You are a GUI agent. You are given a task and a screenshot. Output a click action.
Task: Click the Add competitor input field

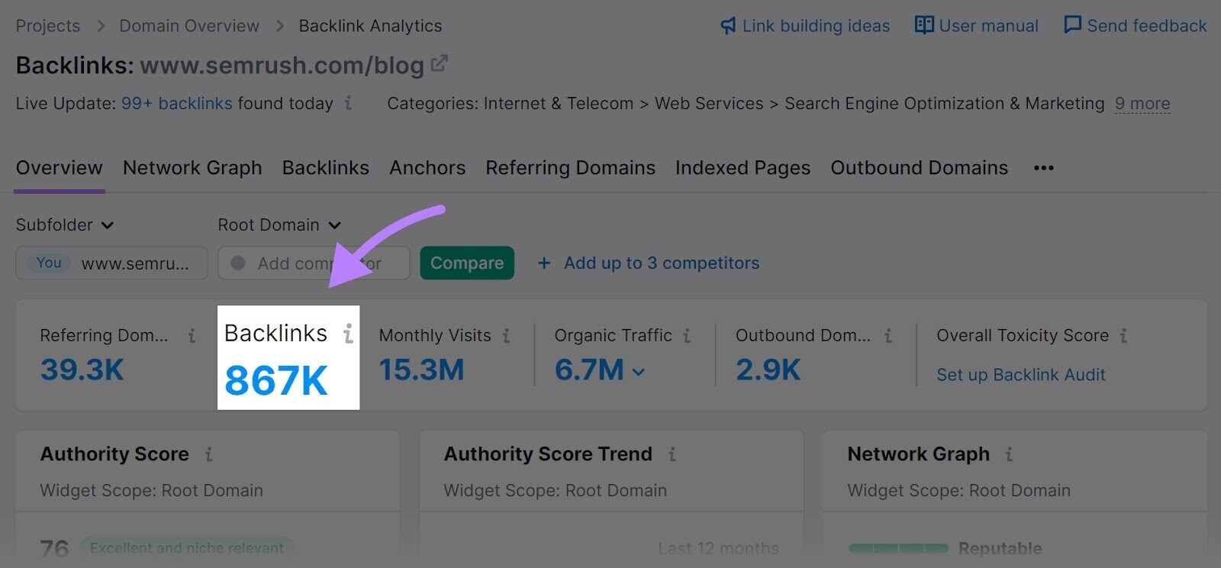[313, 263]
